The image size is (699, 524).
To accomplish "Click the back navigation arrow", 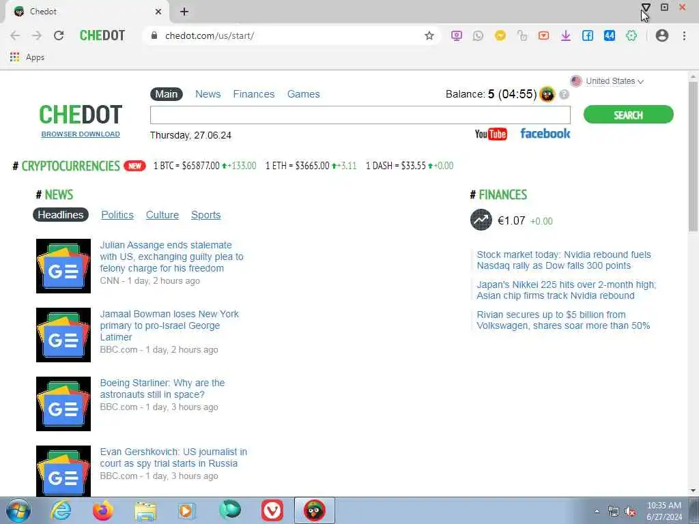I will (x=15, y=35).
